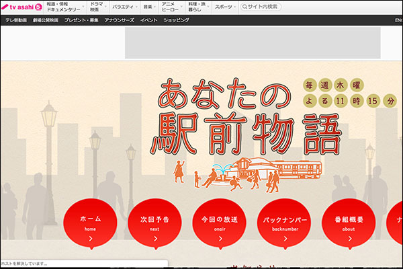Open アニメヒーロー category menu
The width and height of the screenshot is (403, 269).
[x=171, y=7]
